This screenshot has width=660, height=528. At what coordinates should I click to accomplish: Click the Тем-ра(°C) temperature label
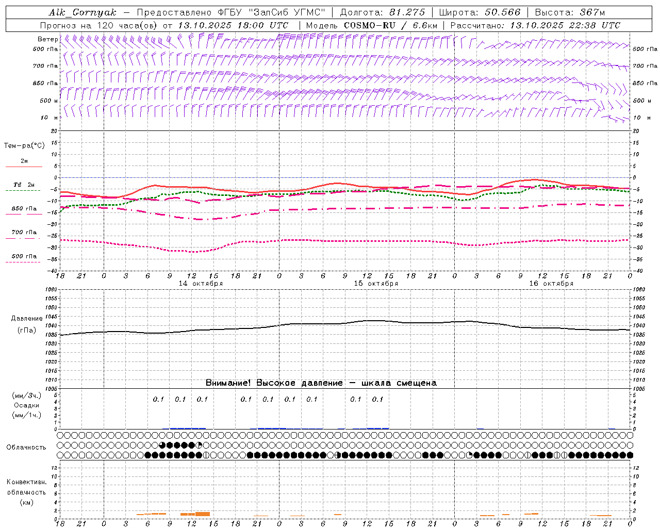point(24,146)
